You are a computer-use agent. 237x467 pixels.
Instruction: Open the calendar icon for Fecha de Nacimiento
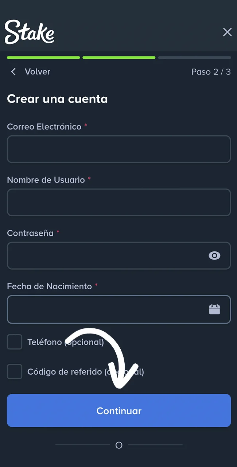pyautogui.click(x=214, y=309)
